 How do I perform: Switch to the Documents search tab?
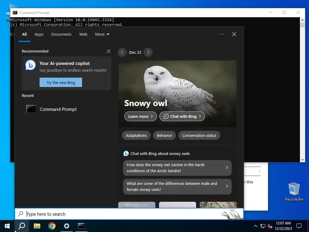61,34
